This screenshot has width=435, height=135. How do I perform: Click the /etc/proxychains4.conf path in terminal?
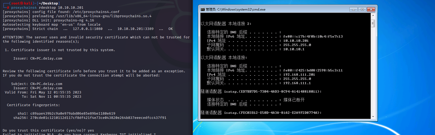pyautogui.click(x=96, y=12)
